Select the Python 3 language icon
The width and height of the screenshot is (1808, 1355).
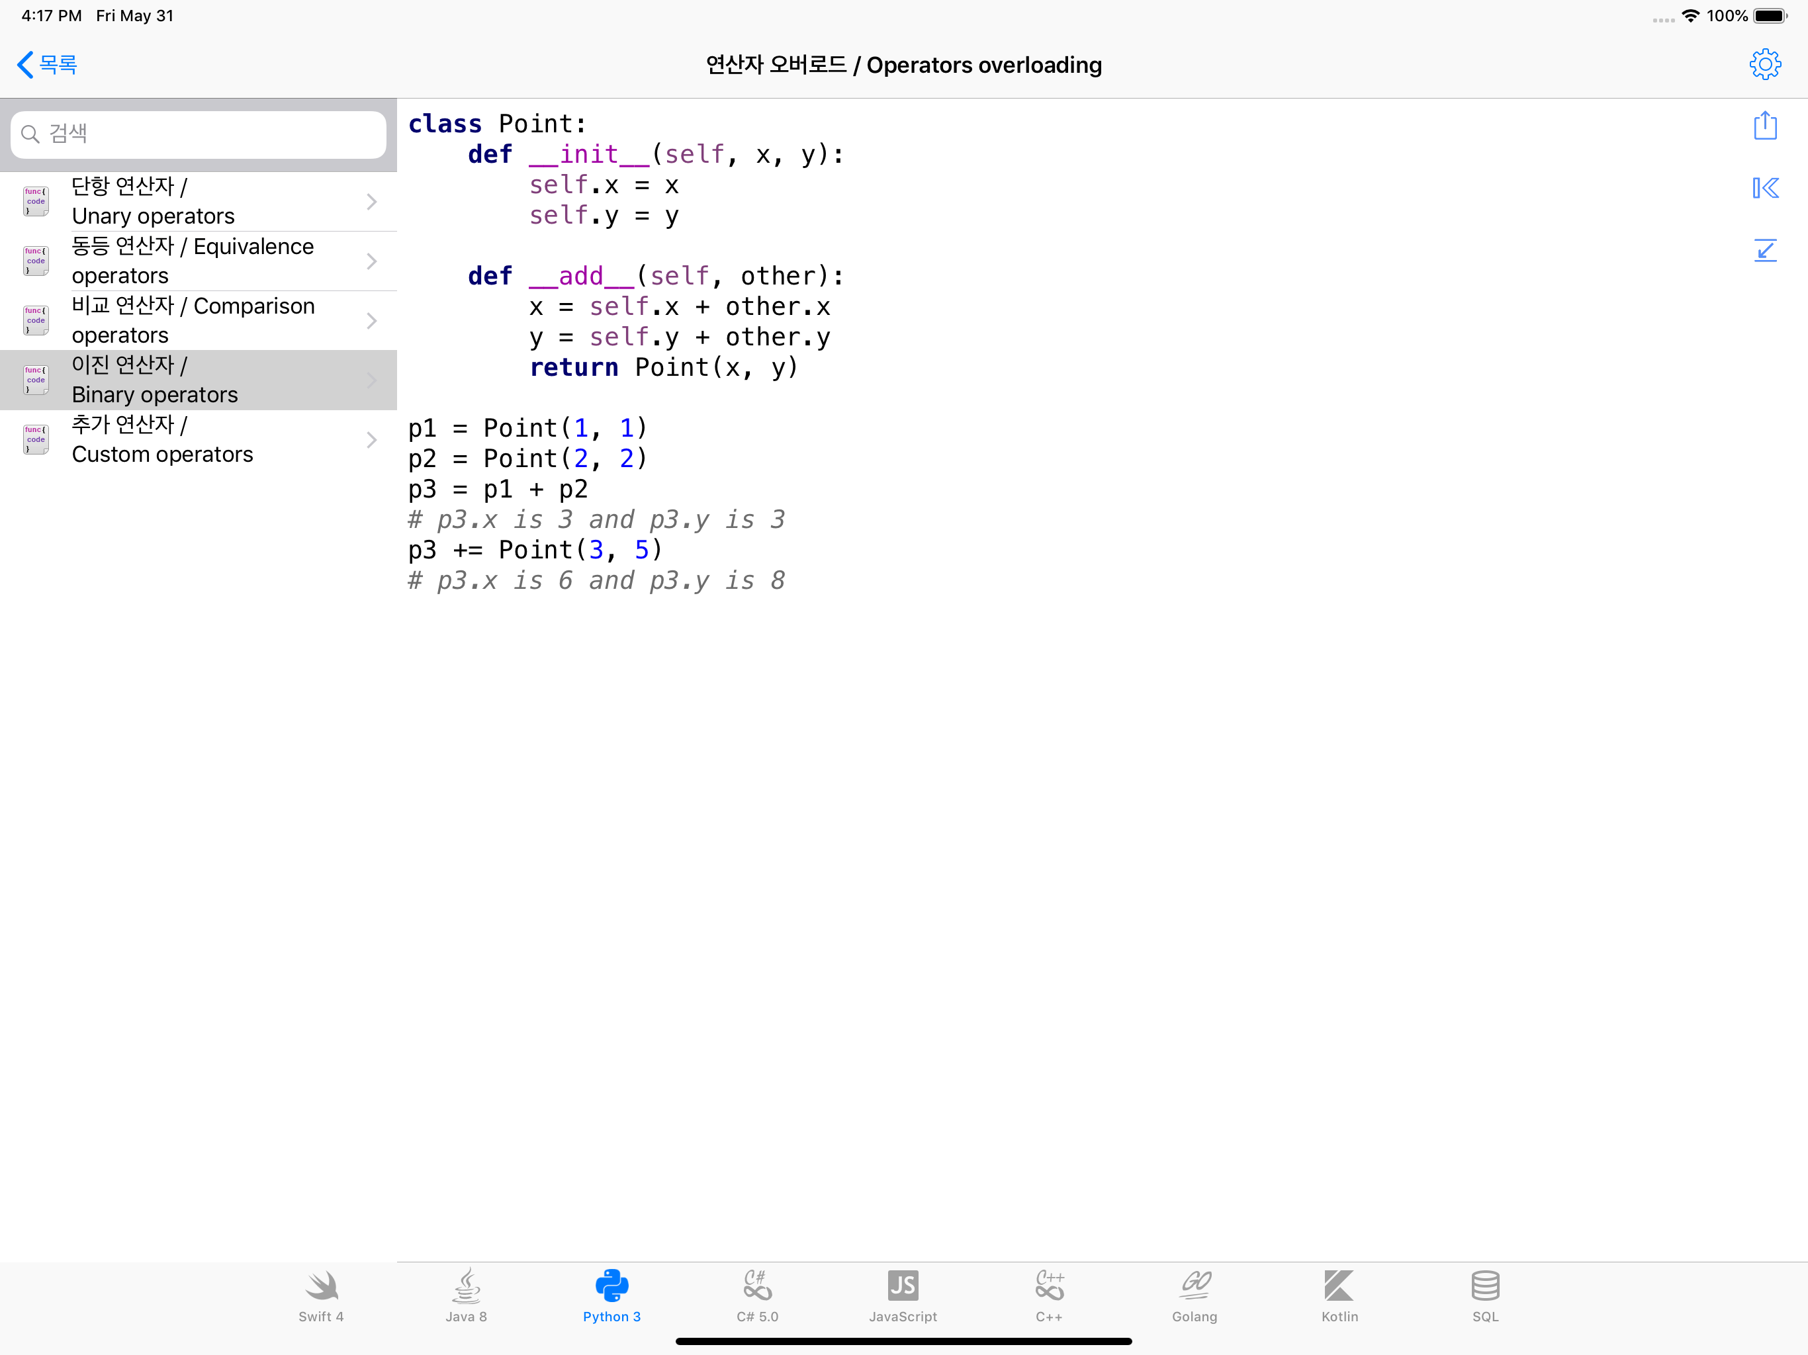coord(611,1295)
